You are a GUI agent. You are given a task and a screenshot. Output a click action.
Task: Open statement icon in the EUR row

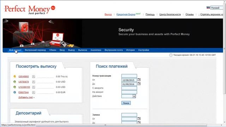pyautogui.click(x=34, y=92)
